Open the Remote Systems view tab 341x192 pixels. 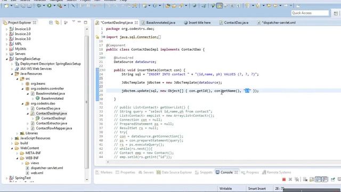[277, 172]
